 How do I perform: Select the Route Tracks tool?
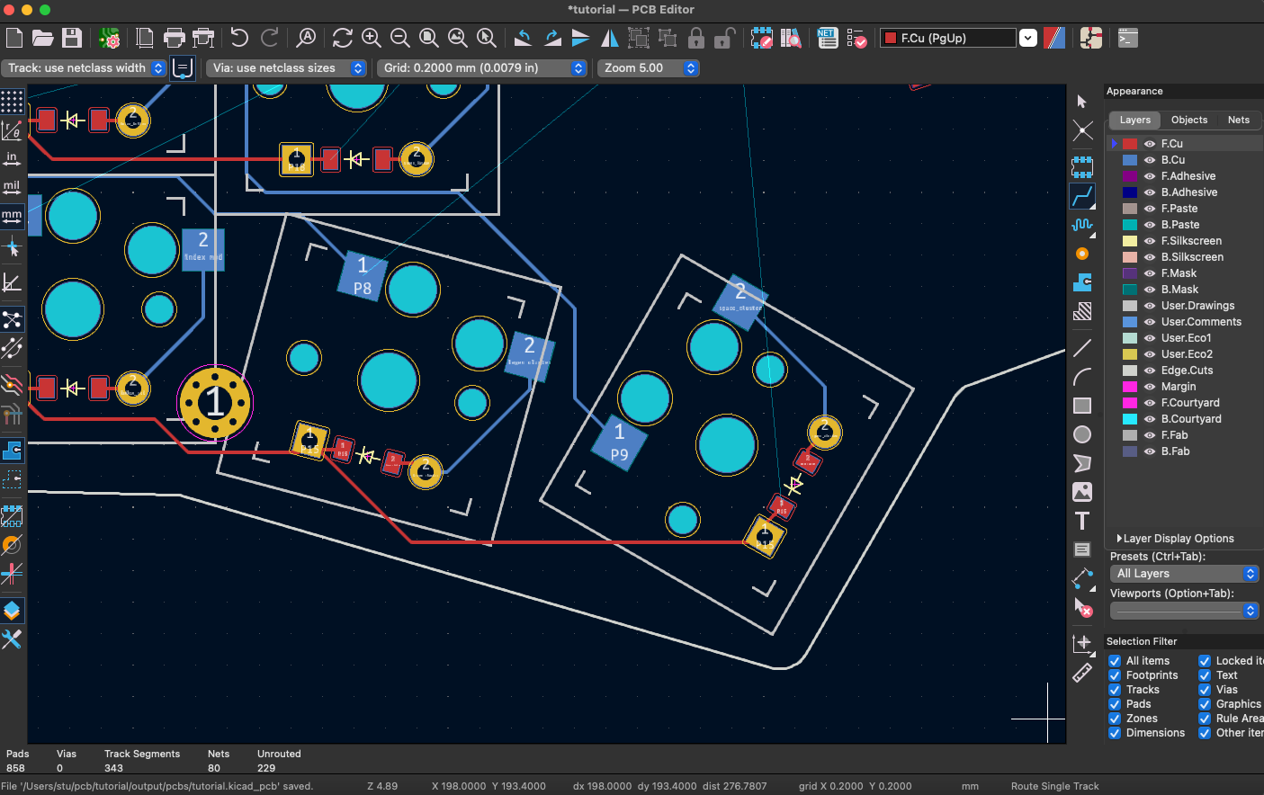pyautogui.click(x=1082, y=195)
